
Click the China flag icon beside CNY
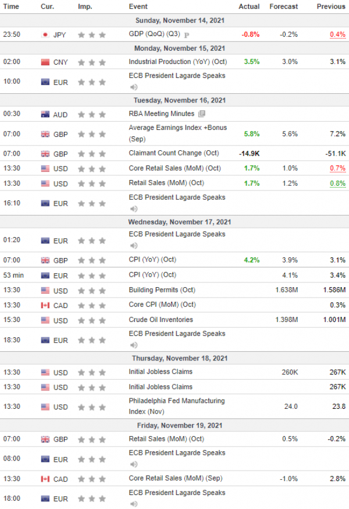pyautogui.click(x=45, y=62)
